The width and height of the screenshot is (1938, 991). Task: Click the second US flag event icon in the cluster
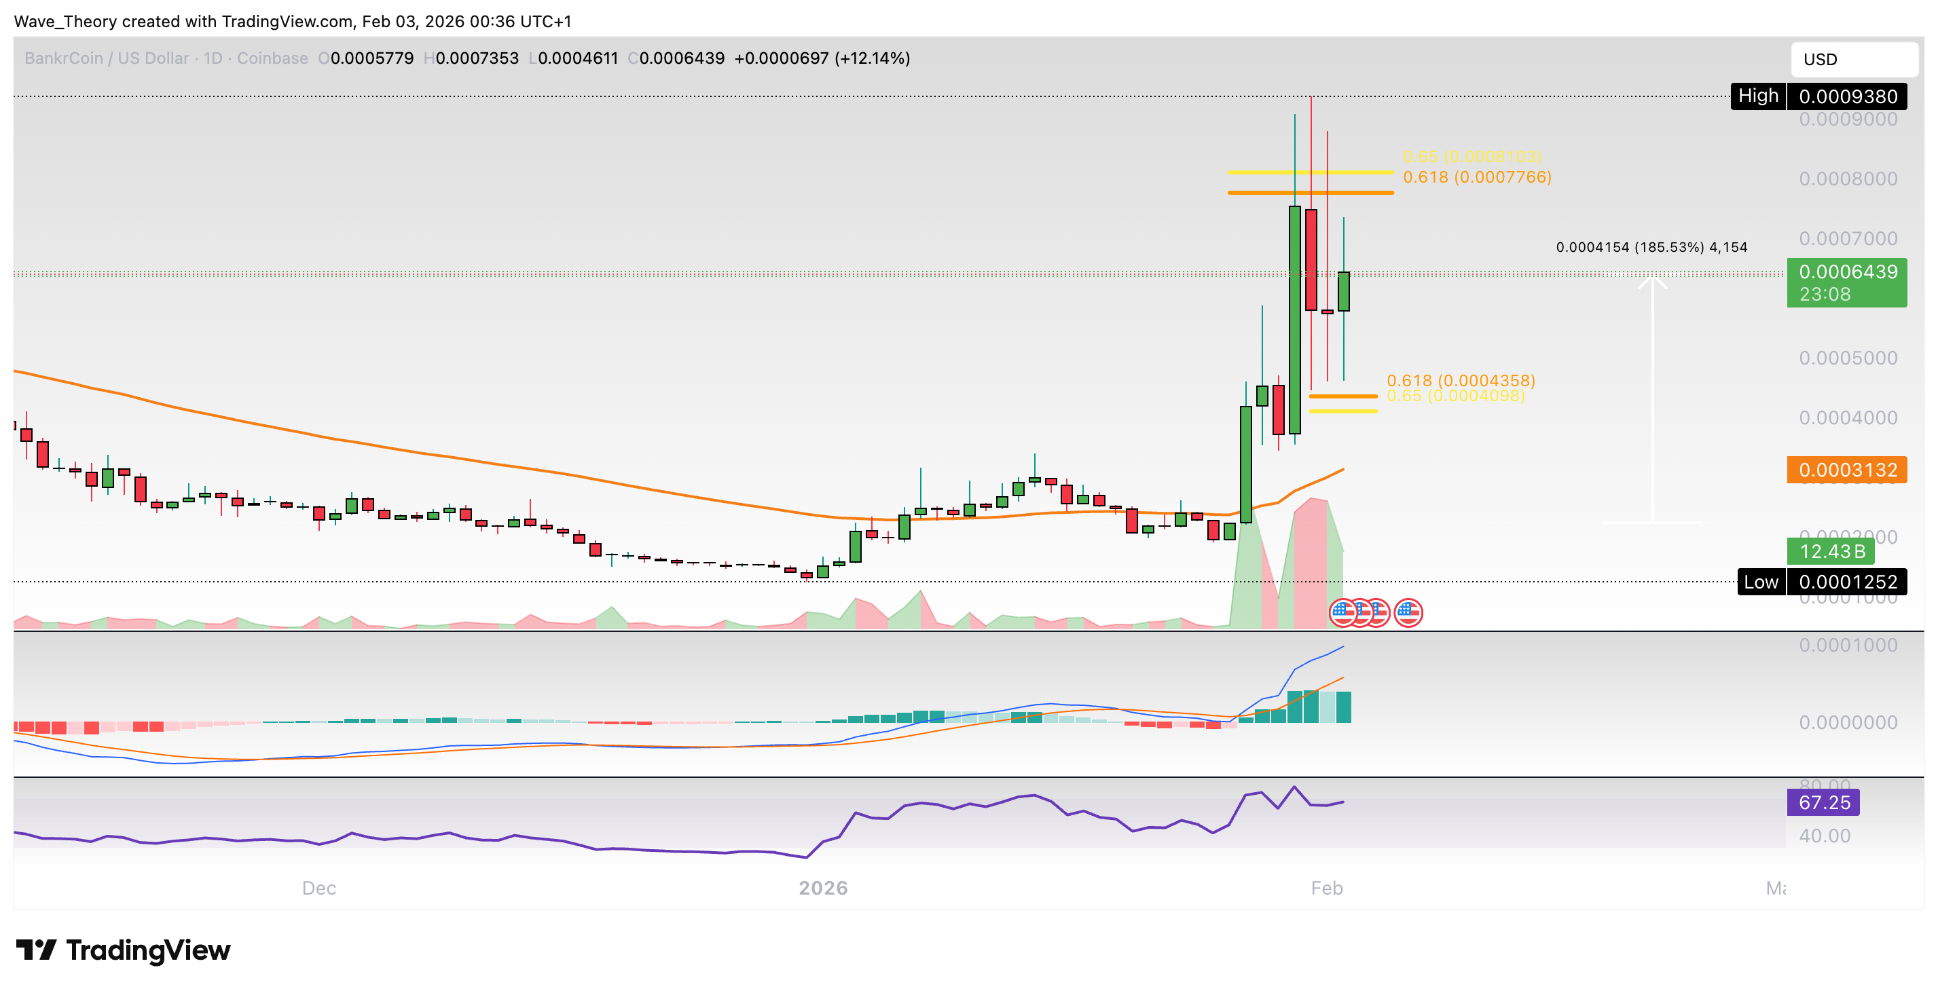[x=1364, y=614]
